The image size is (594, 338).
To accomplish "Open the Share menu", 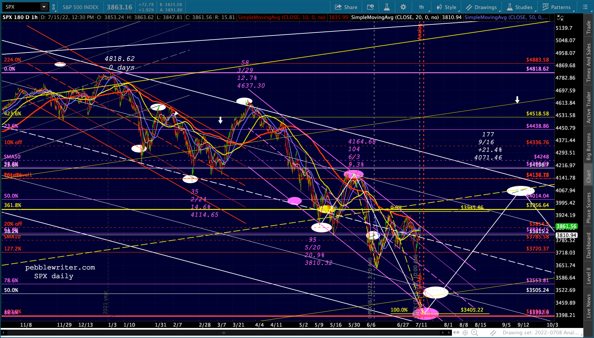I will click(x=346, y=7).
